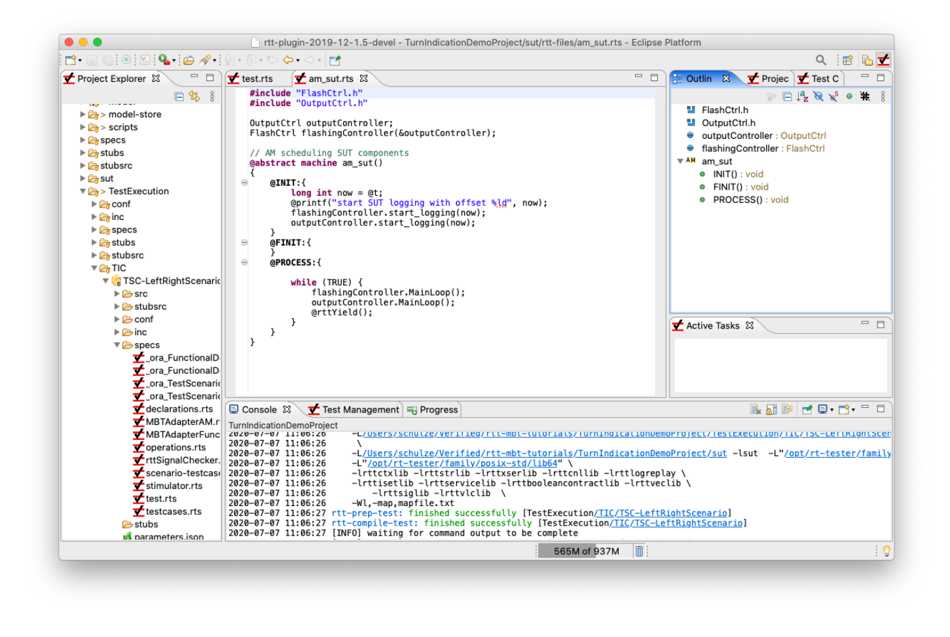This screenshot has width=950, height=637.
Task: Click the Open Perspective toolbar icon
Action: (x=848, y=60)
